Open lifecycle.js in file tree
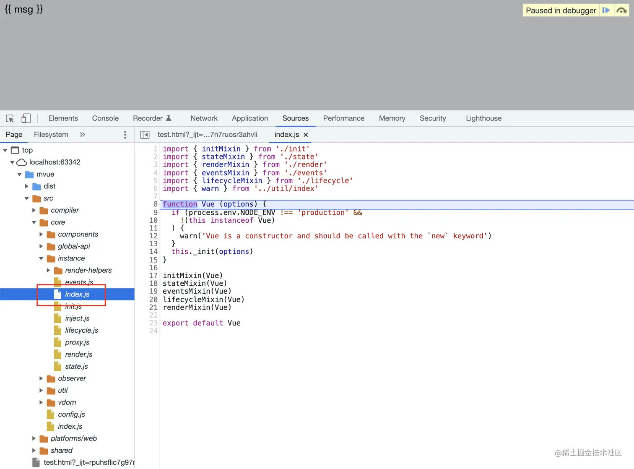This screenshot has height=469, width=634. (81, 331)
